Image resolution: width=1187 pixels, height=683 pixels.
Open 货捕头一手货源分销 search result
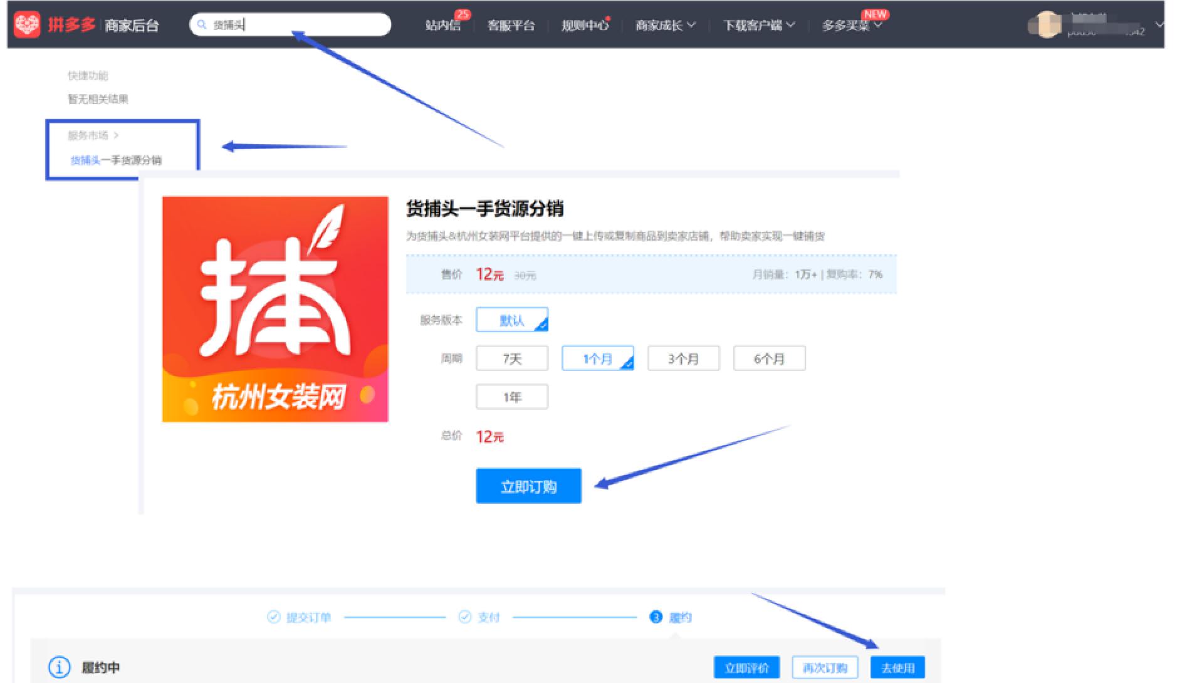pyautogui.click(x=116, y=160)
